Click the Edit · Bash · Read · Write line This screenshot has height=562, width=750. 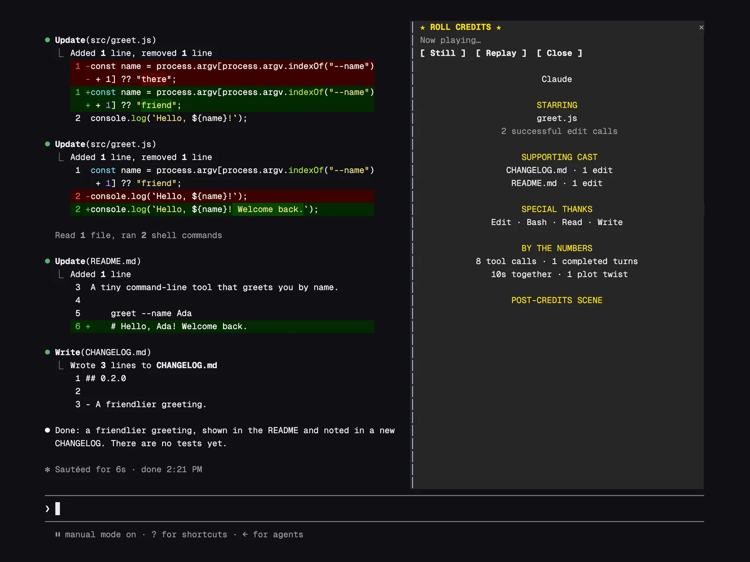557,222
